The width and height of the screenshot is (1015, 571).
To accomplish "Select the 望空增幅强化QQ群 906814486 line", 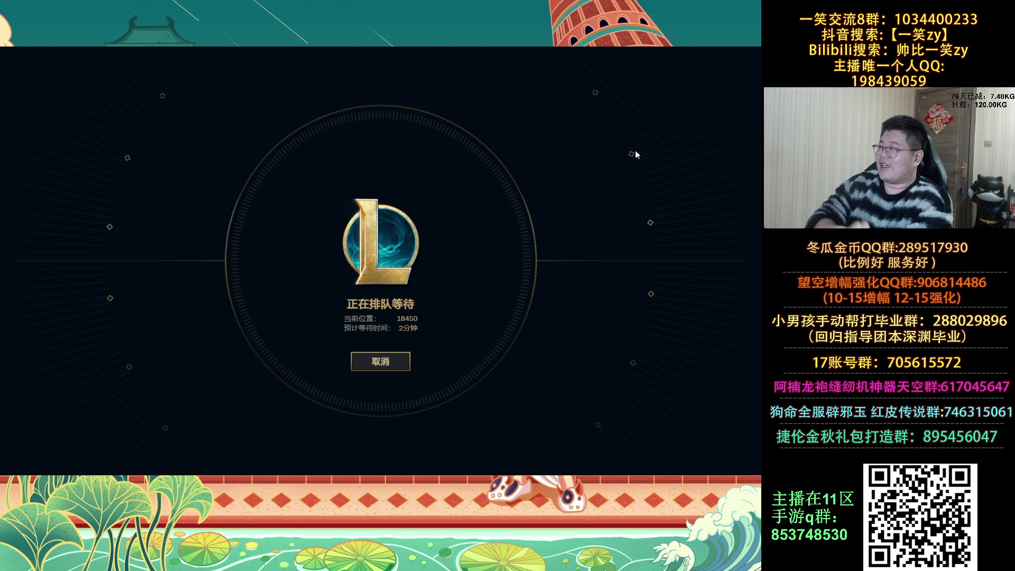I will [892, 282].
